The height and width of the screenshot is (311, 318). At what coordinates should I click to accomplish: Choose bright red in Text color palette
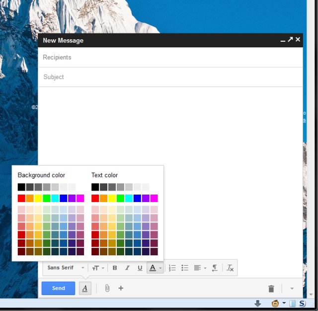pyautogui.click(x=95, y=198)
